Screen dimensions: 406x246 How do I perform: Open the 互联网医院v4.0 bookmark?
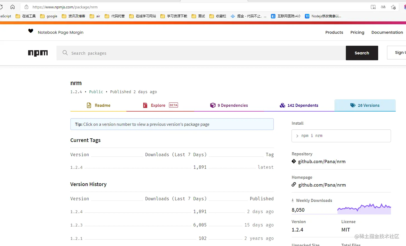[x=286, y=16]
